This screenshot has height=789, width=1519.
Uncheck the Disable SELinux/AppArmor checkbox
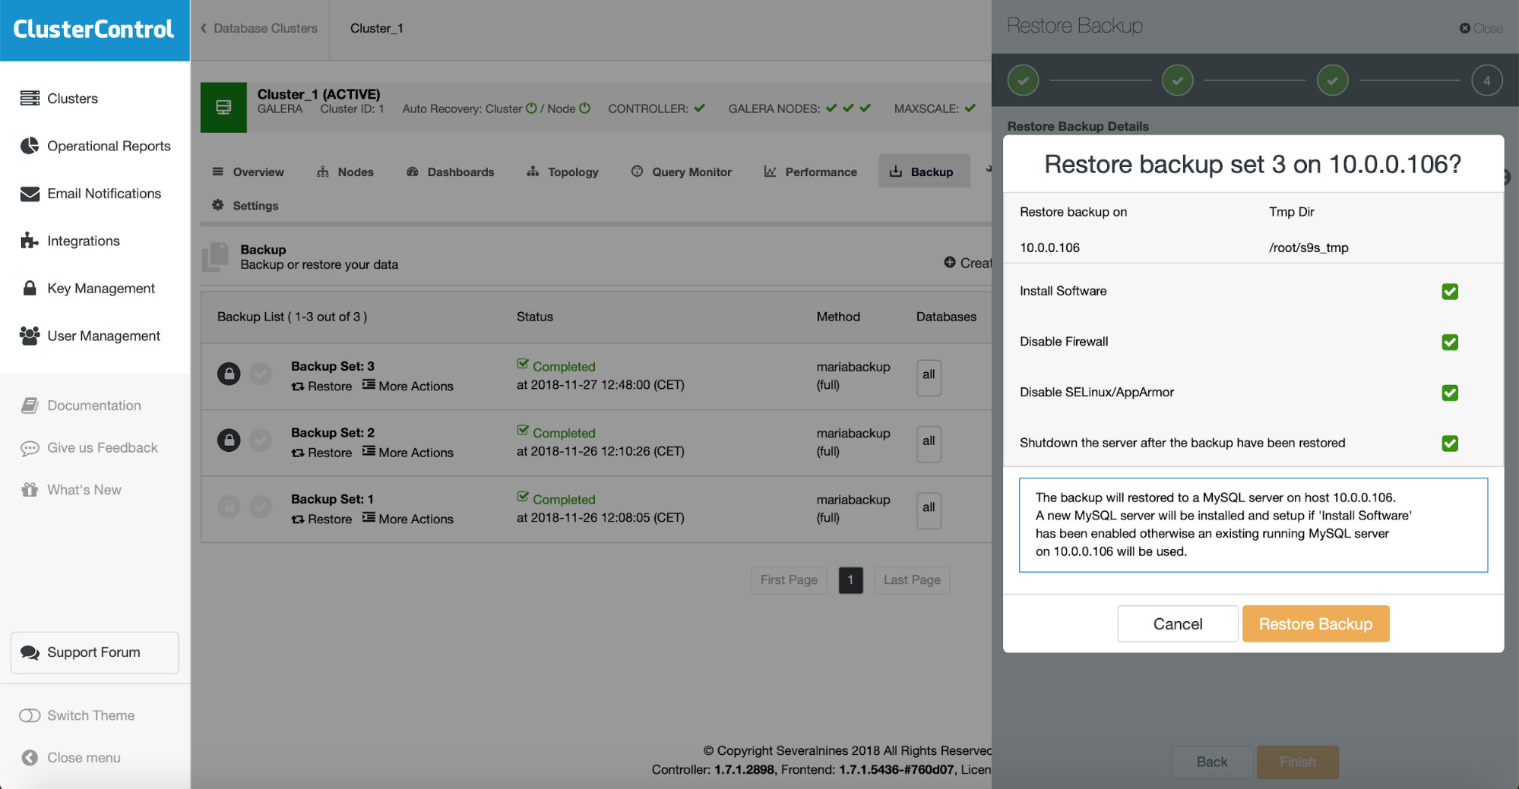coord(1450,393)
